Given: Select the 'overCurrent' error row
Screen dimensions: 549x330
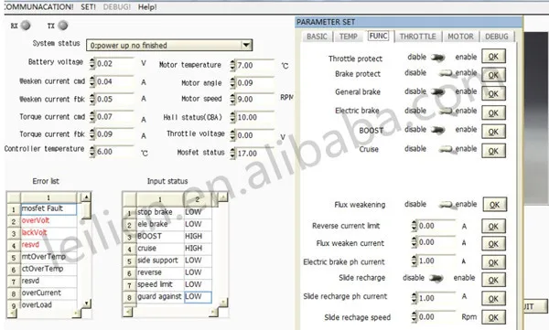Looking at the screenshot, I should tap(48, 293).
